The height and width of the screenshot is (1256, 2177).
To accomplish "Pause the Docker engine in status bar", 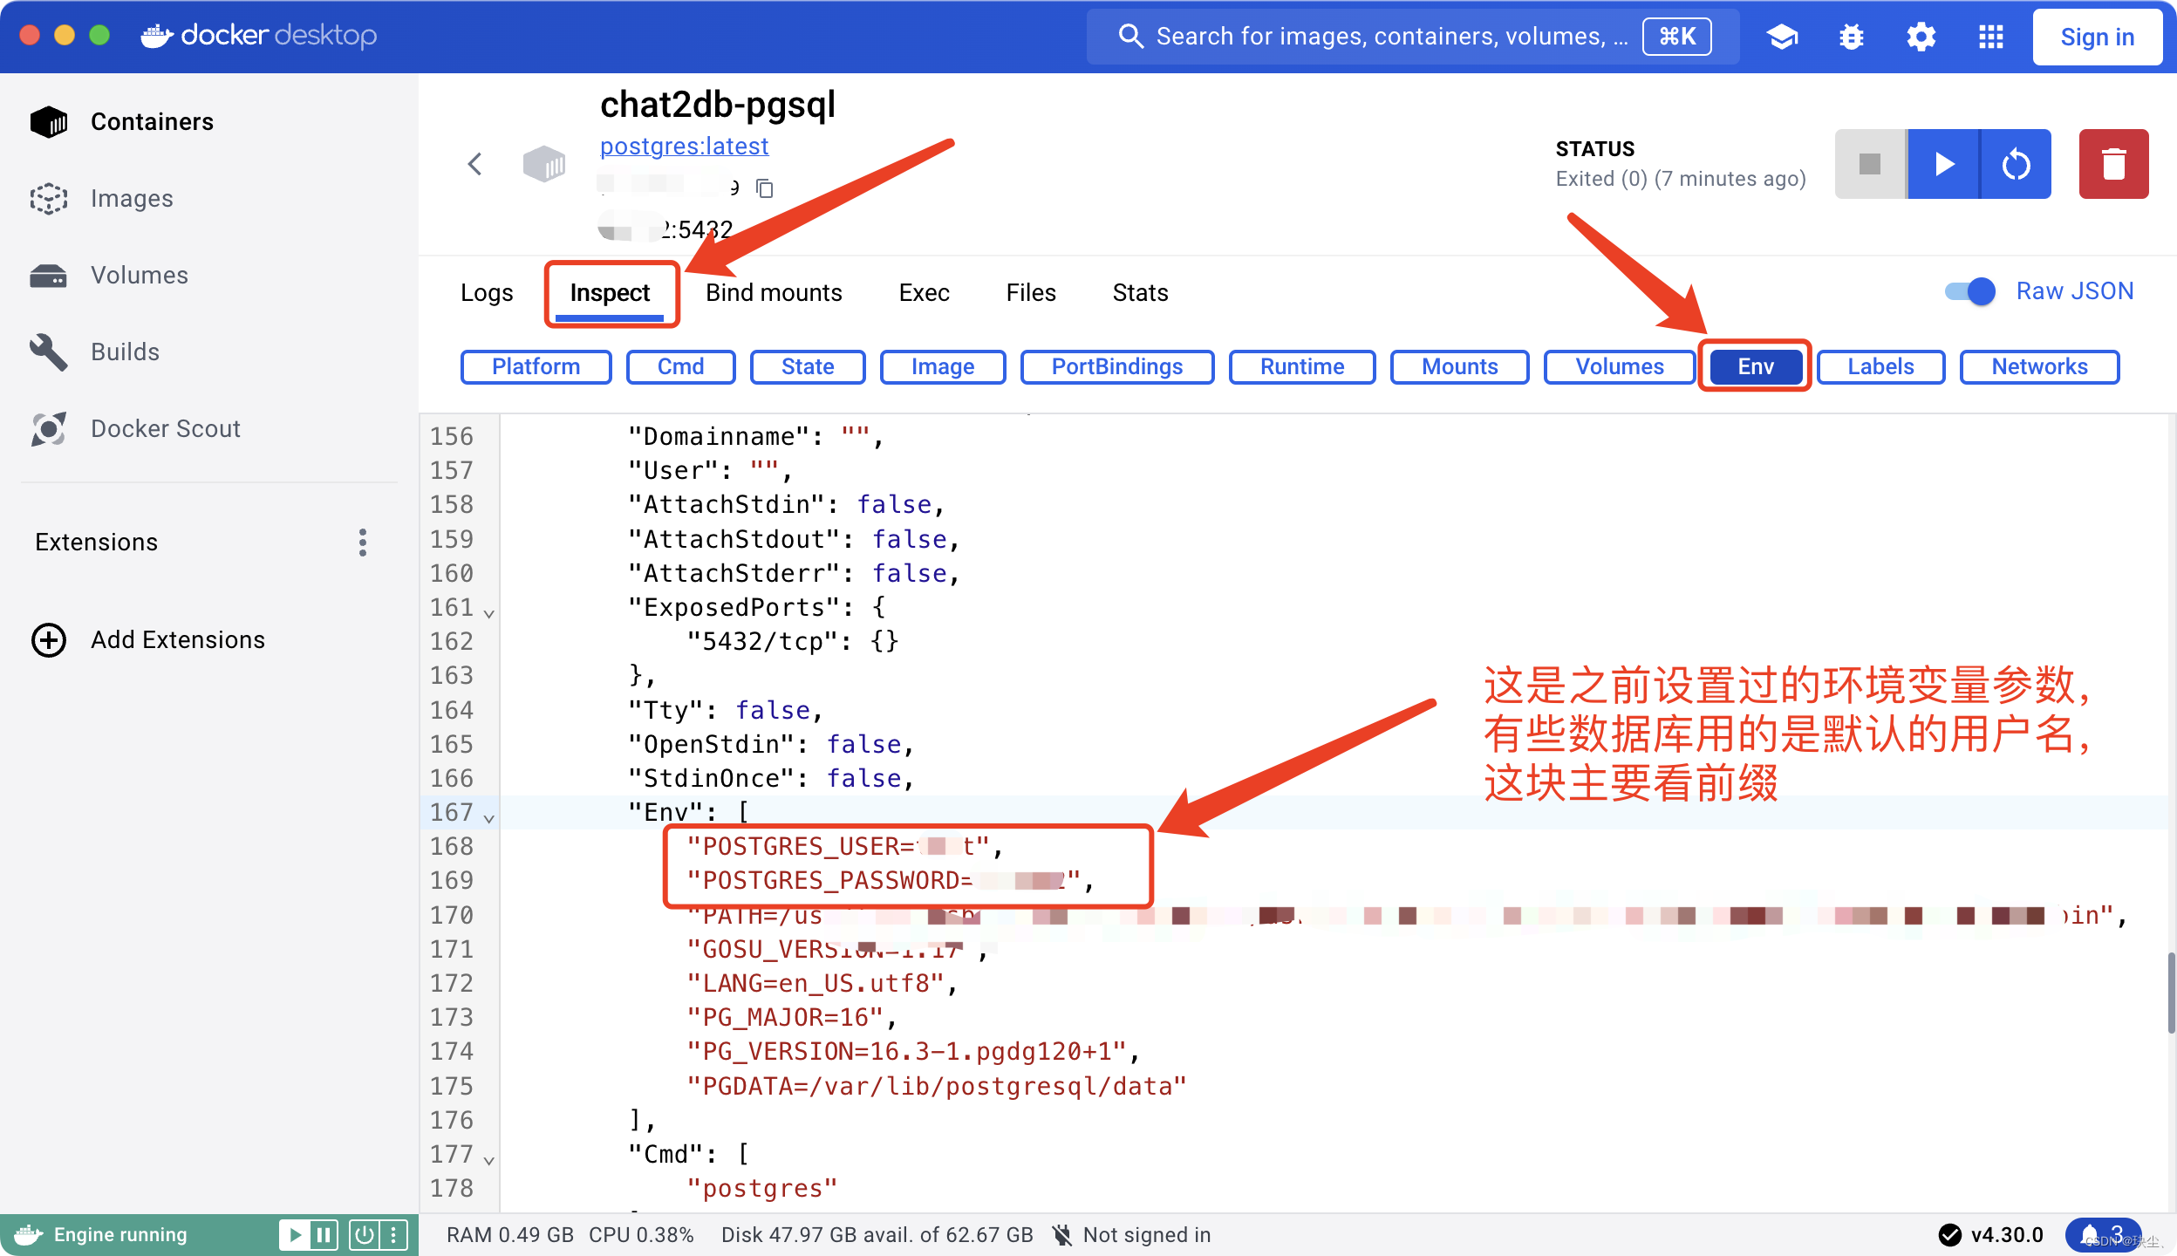I will pos(324,1235).
